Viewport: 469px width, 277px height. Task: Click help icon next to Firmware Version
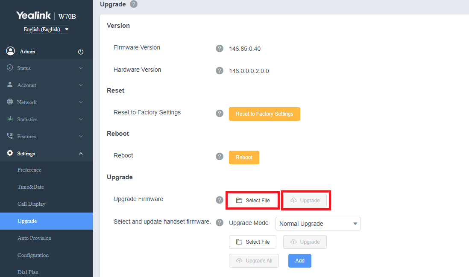point(220,48)
